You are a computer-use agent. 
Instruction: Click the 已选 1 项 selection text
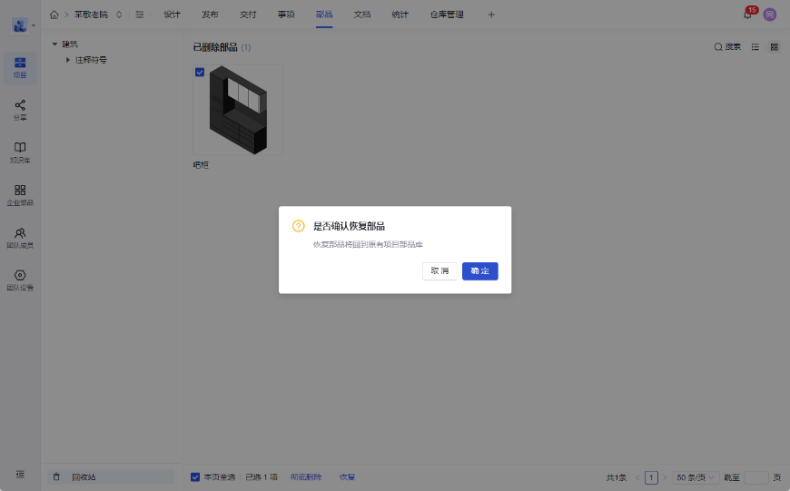coord(262,476)
